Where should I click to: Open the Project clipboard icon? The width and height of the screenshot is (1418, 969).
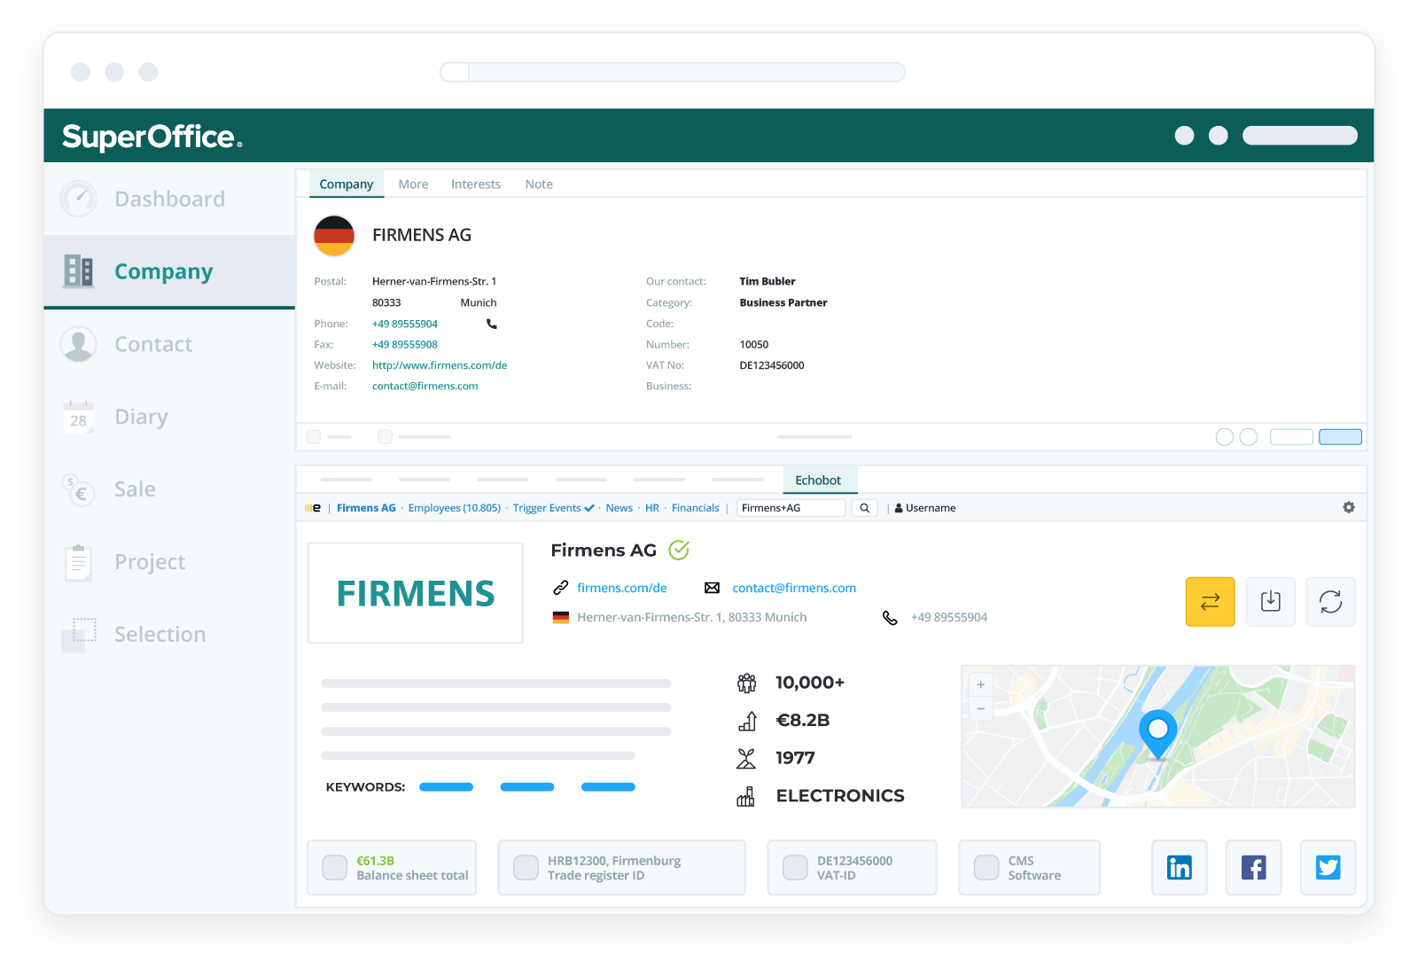[79, 562]
